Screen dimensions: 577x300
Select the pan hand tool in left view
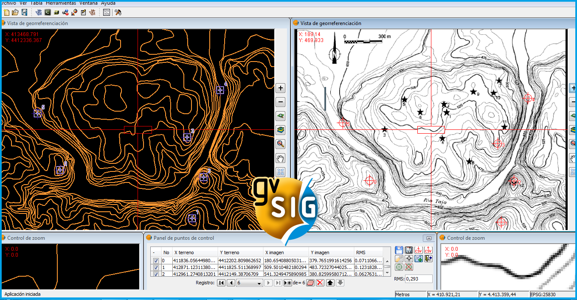280,158
